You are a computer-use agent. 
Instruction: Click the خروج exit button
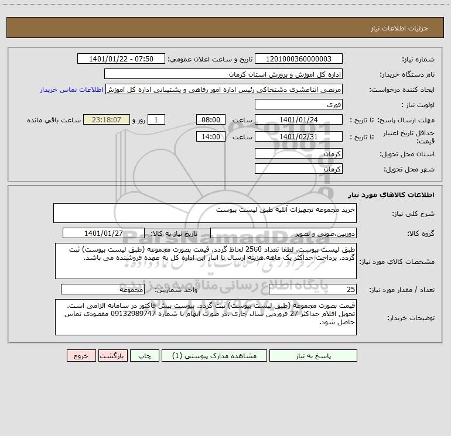point(81,356)
